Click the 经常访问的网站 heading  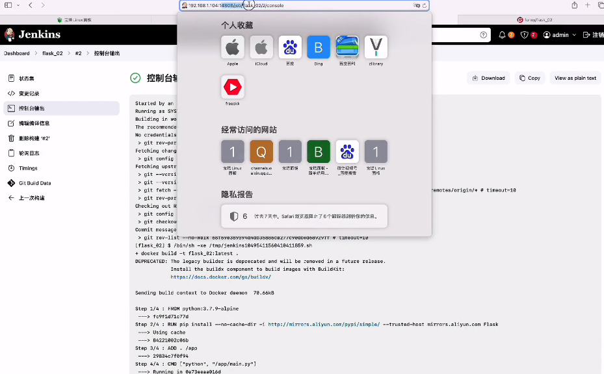click(249, 130)
